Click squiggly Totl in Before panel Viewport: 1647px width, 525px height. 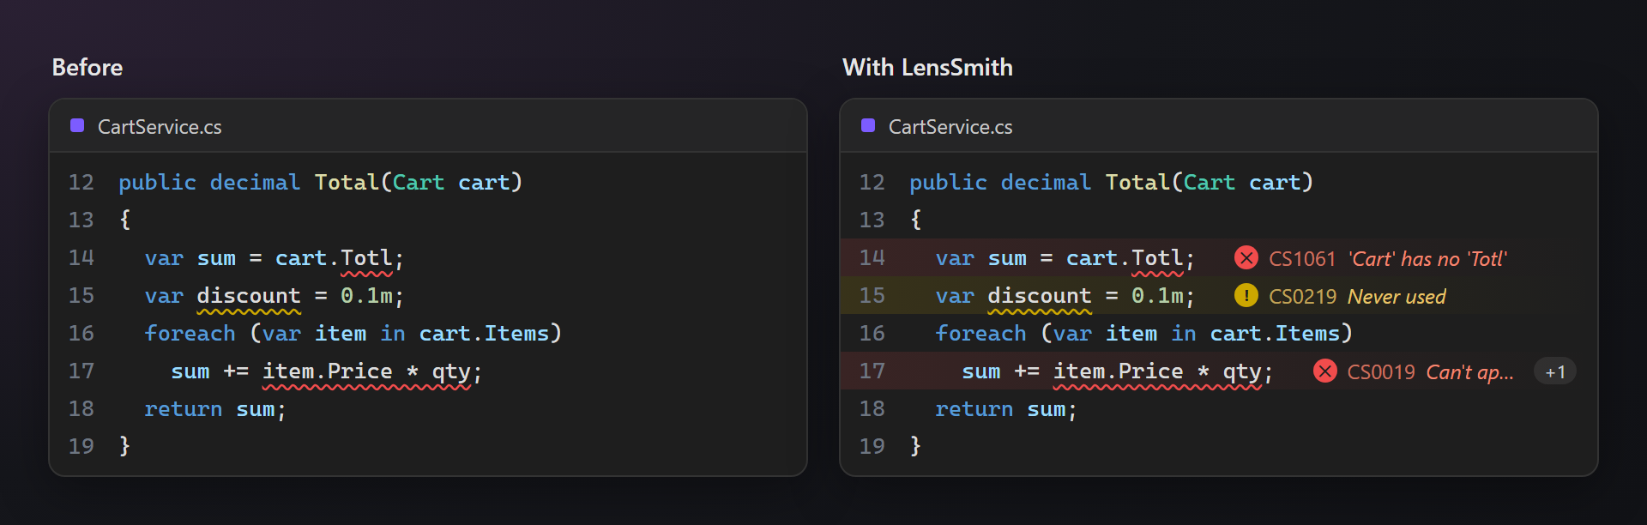coord(366,259)
